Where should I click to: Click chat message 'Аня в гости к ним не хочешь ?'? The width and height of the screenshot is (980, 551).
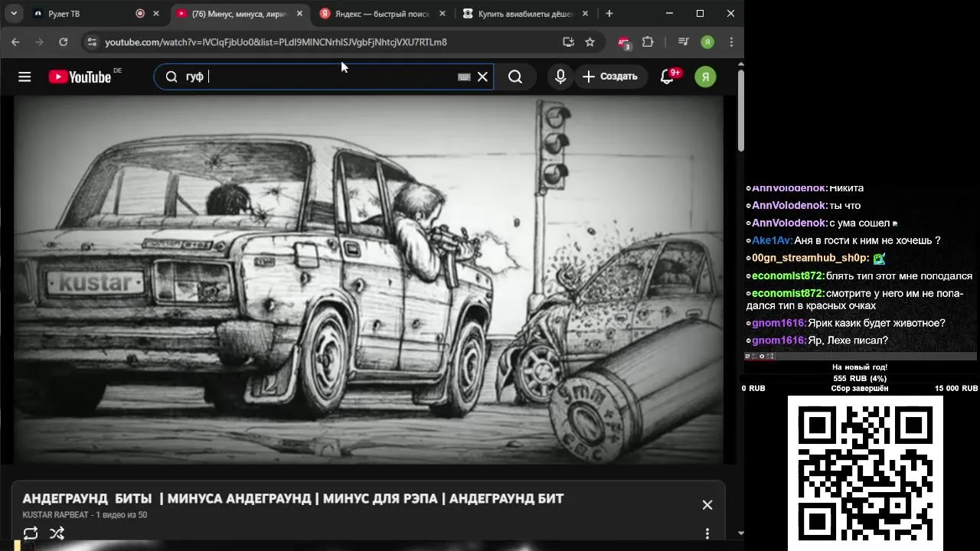point(867,240)
